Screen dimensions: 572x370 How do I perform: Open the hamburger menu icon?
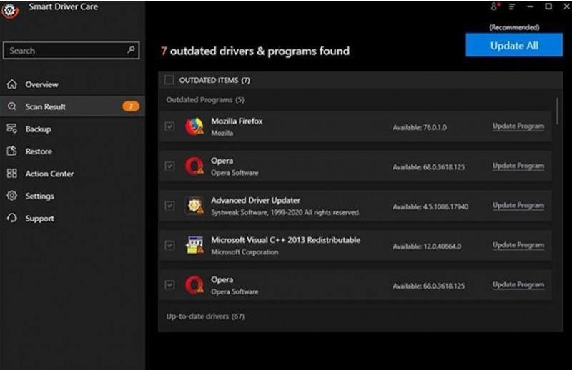tap(512, 6)
